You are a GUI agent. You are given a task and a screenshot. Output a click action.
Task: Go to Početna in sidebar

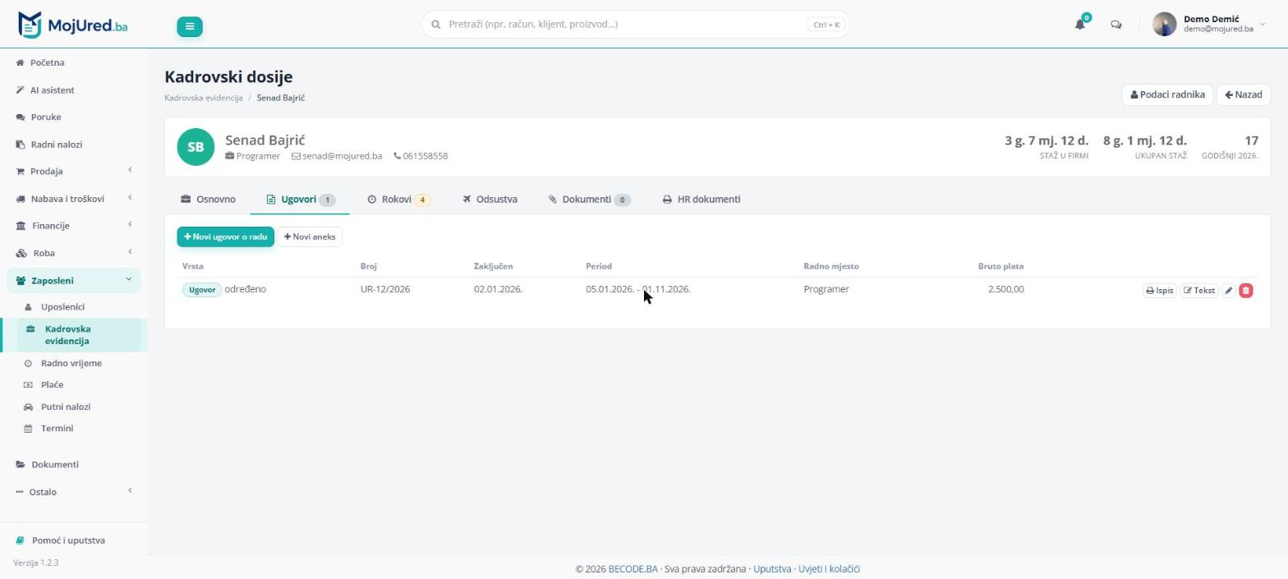click(47, 62)
